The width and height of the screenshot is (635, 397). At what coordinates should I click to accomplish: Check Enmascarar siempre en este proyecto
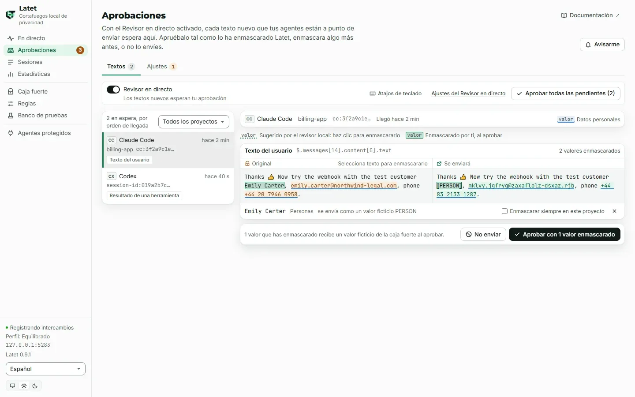tap(504, 211)
